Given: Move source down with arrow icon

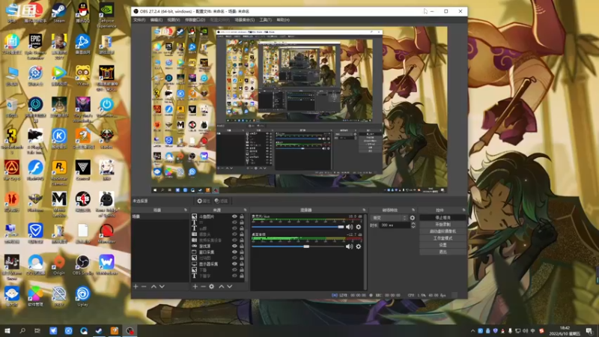Looking at the screenshot, I should click(x=230, y=286).
